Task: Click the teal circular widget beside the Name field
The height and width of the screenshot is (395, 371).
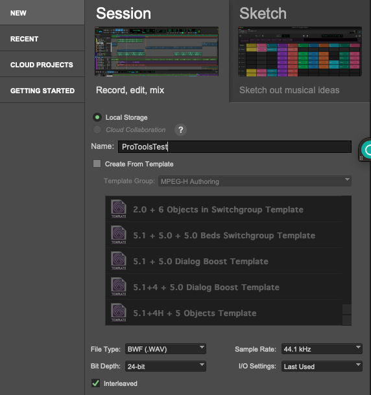Action: [x=365, y=150]
